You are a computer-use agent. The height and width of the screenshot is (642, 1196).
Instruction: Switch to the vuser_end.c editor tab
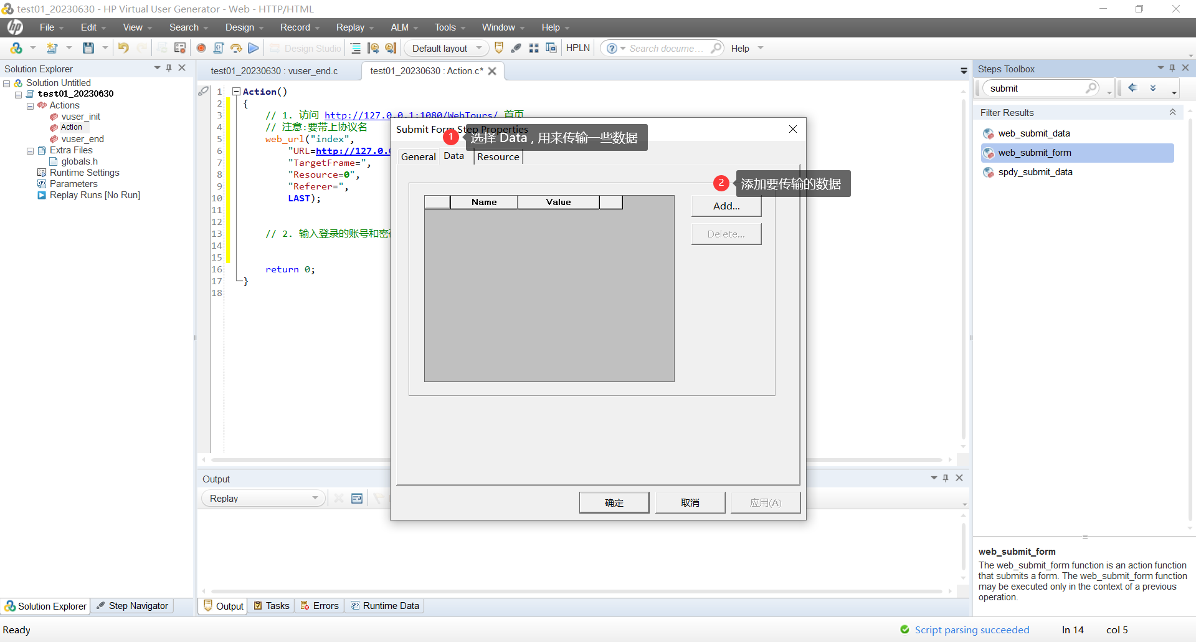click(274, 71)
